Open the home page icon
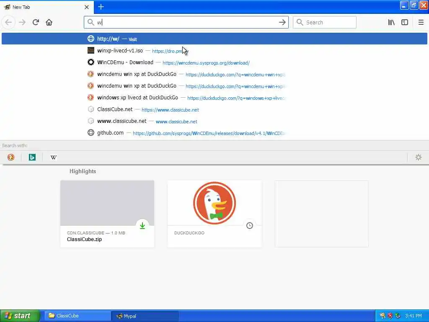This screenshot has height=322, width=429. [49, 22]
